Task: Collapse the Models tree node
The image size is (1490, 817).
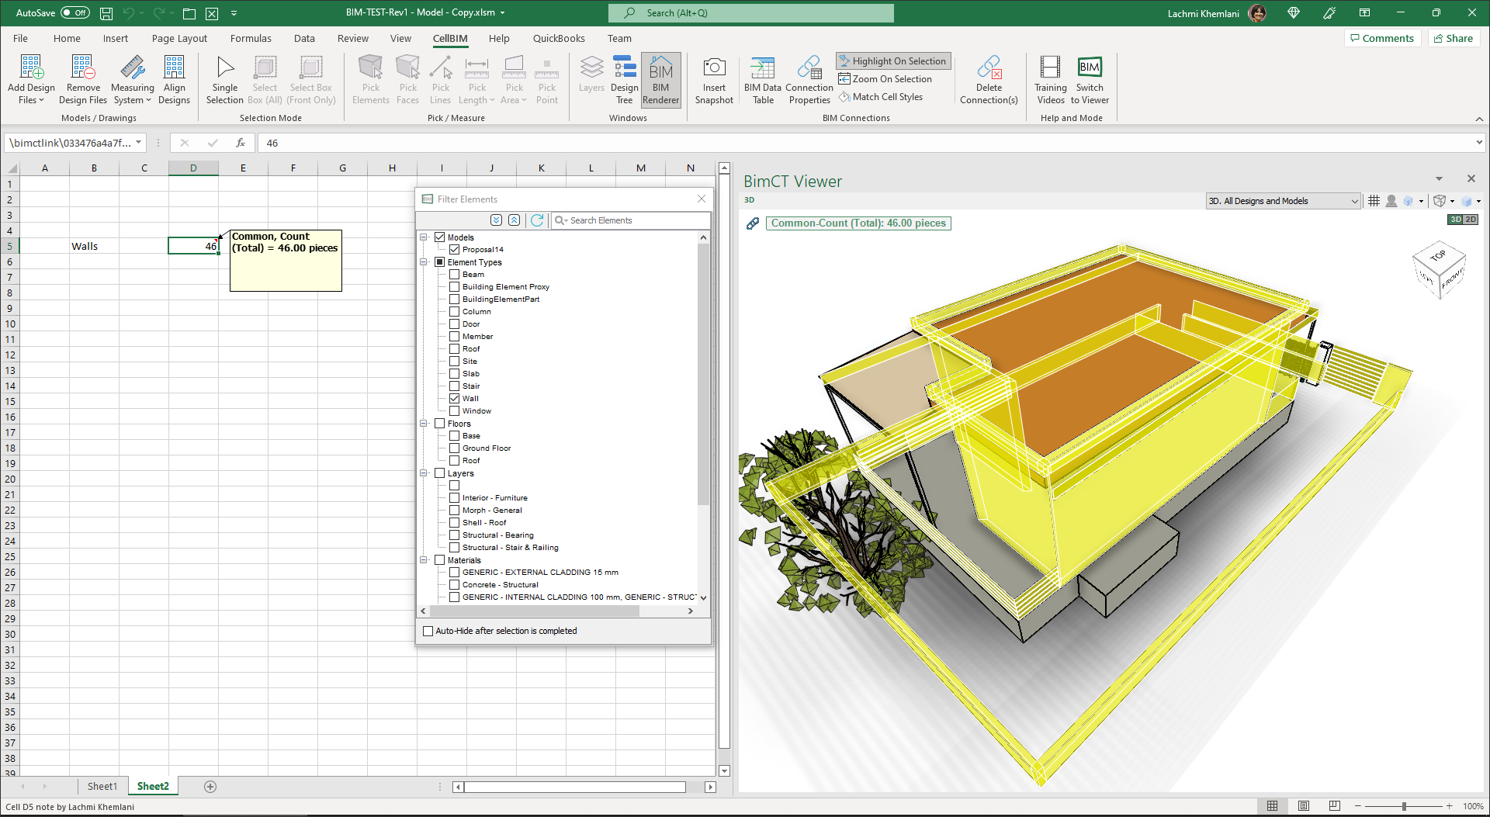Action: click(x=424, y=237)
